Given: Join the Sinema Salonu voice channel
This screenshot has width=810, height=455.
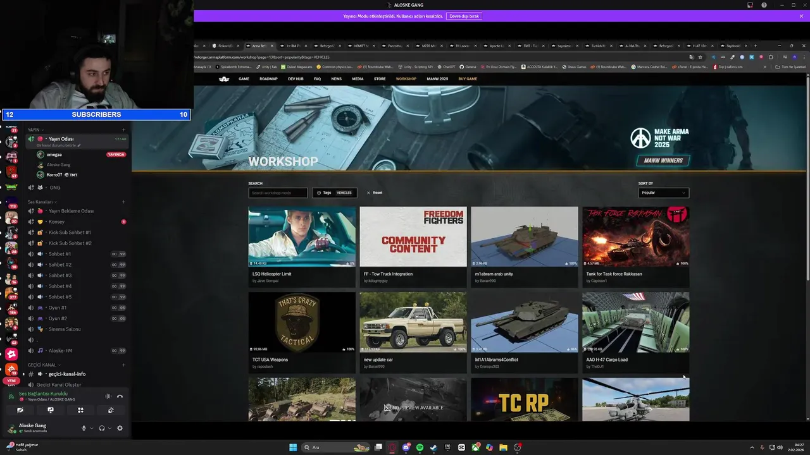Looking at the screenshot, I should (76, 329).
